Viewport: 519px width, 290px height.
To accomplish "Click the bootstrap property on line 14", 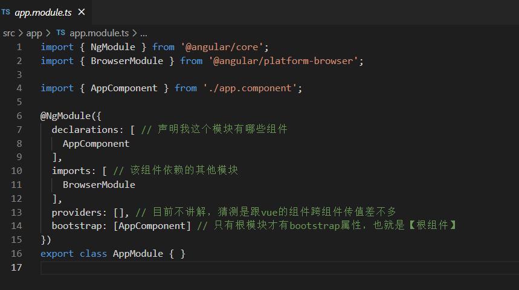I will 77,226.
